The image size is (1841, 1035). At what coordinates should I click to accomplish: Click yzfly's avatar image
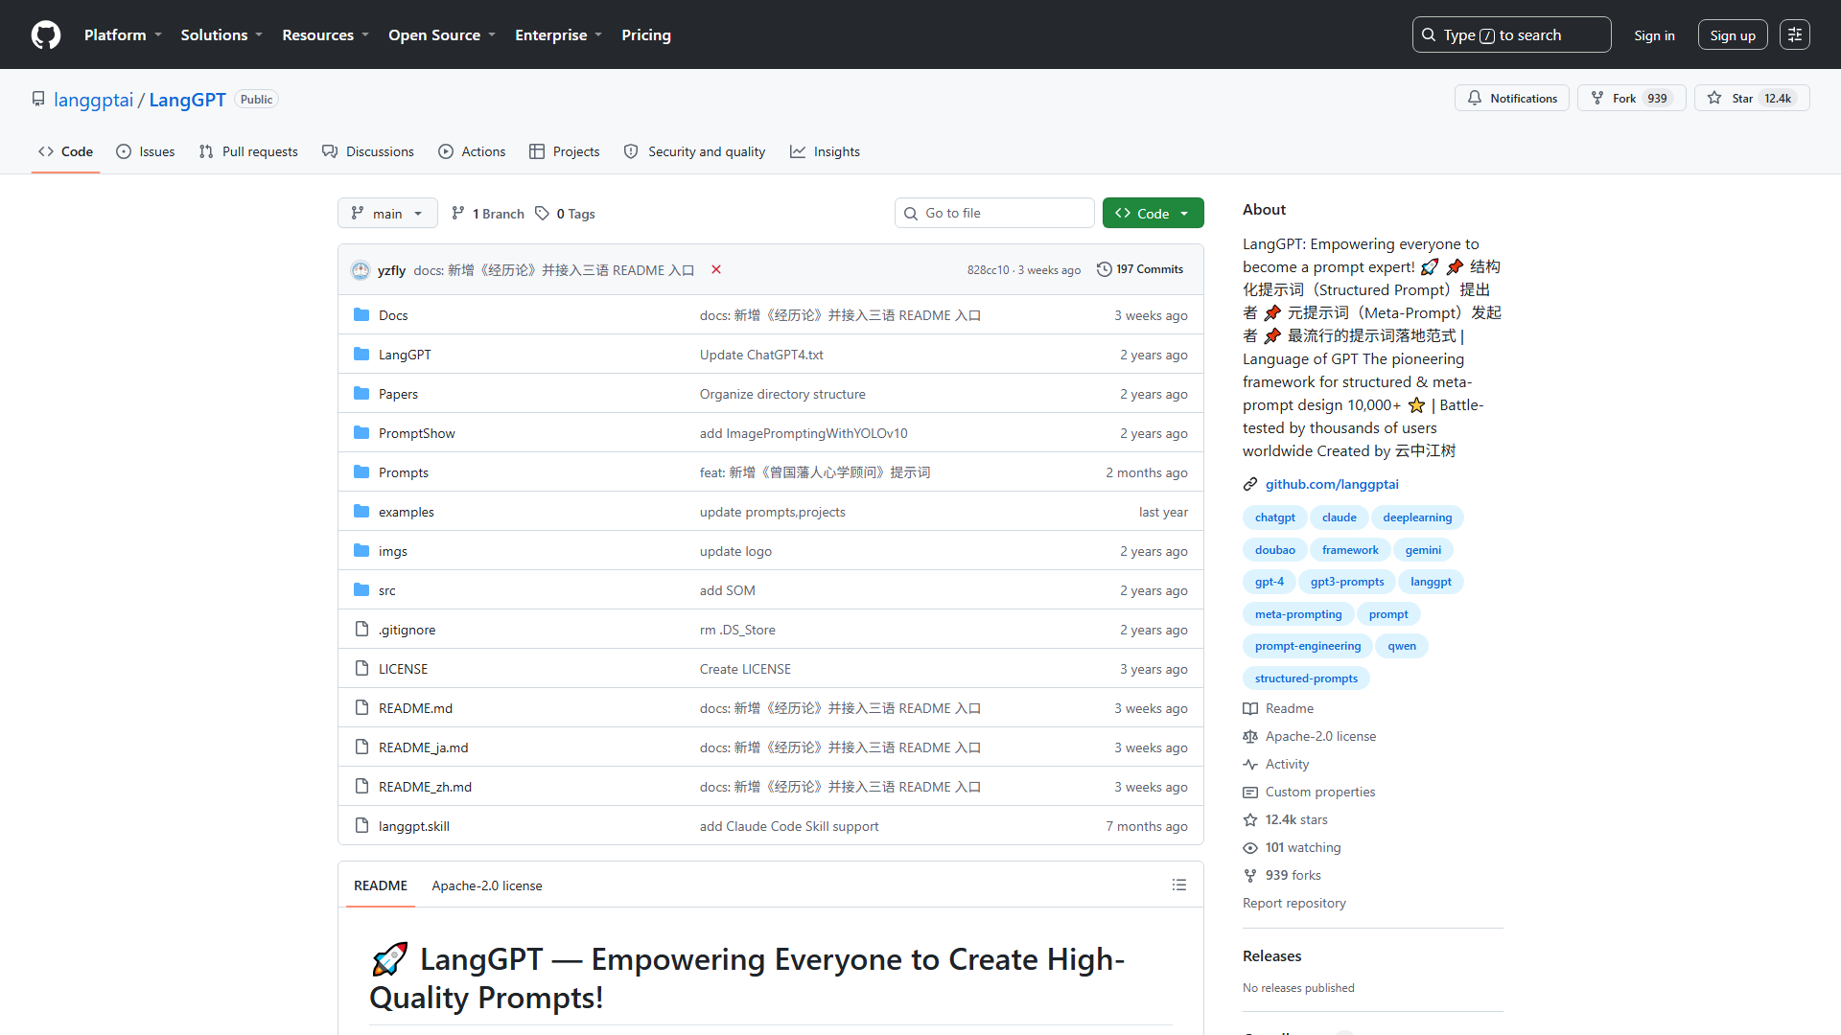[x=361, y=270]
